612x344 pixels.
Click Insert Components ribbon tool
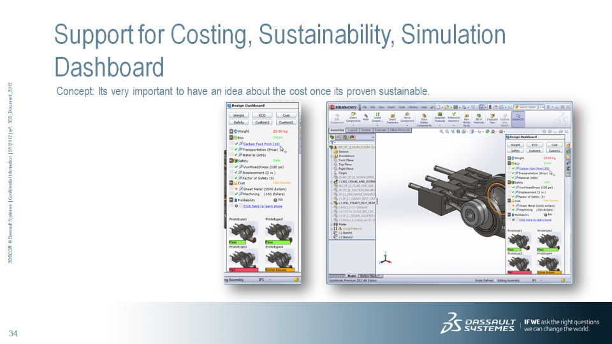tap(353, 118)
